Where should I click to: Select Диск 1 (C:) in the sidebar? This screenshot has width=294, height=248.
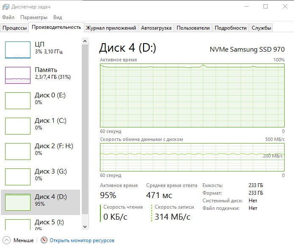40,126
